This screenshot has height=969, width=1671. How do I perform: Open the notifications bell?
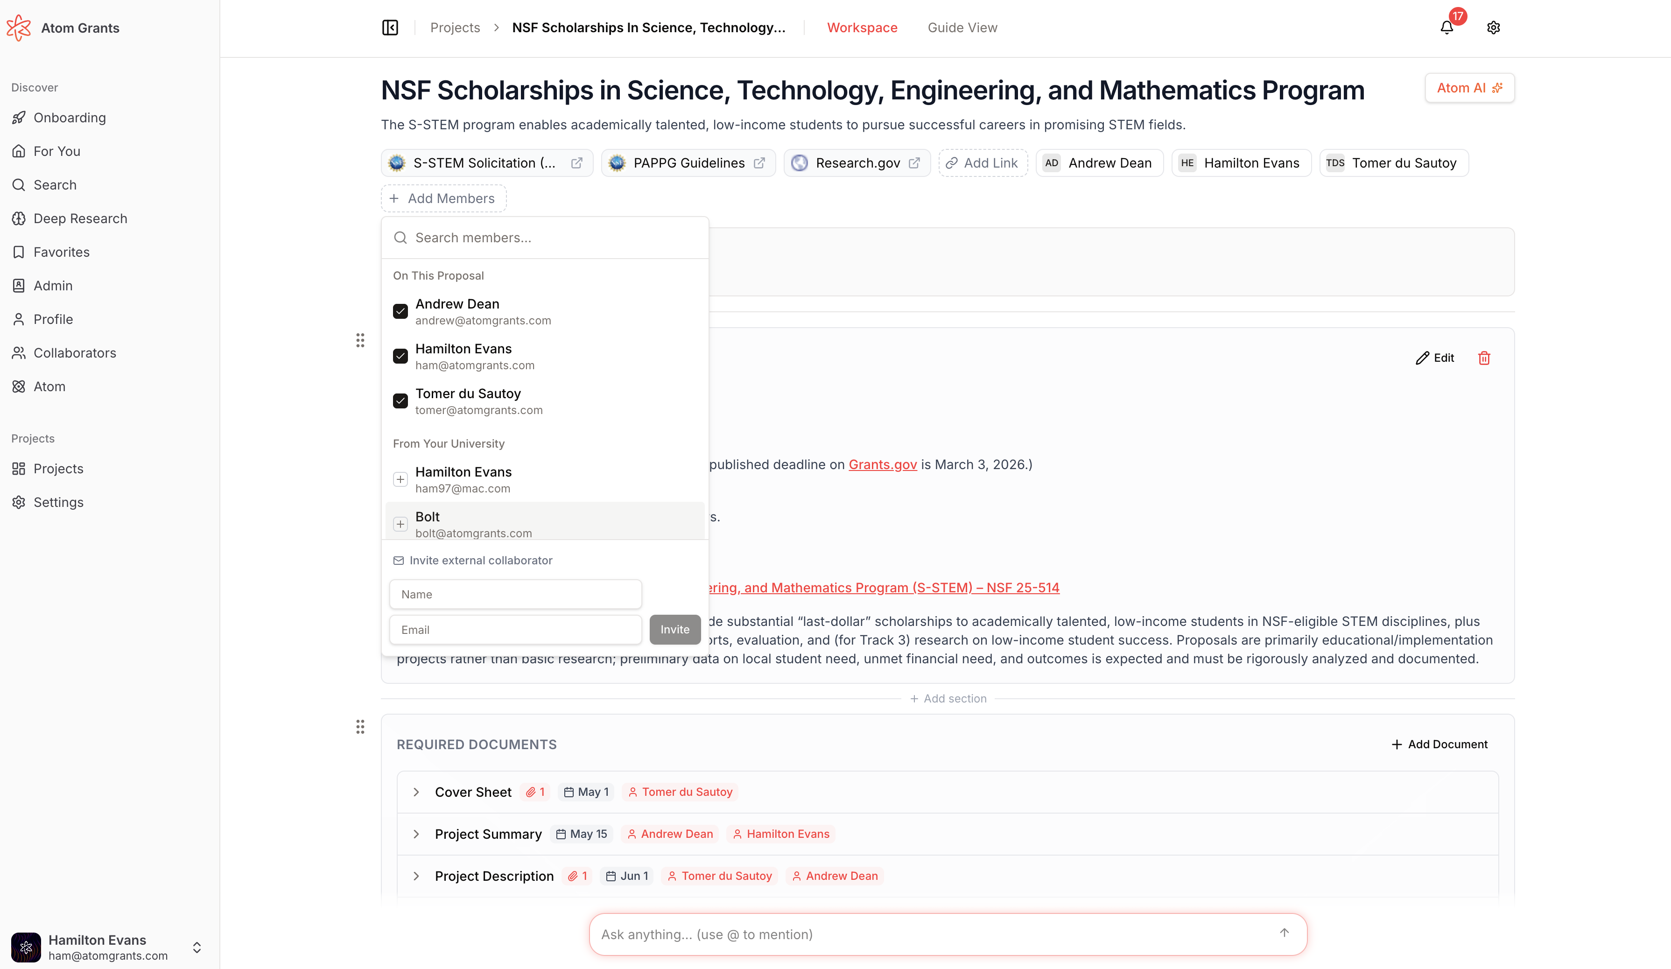(1446, 28)
